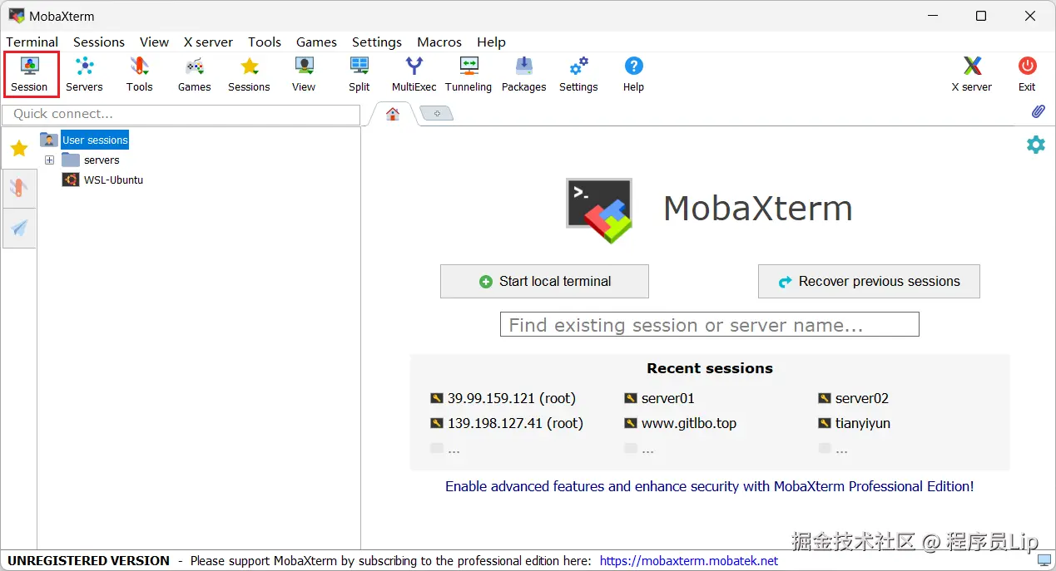Open the View toolbar icon
The image size is (1056, 571).
(x=304, y=74)
